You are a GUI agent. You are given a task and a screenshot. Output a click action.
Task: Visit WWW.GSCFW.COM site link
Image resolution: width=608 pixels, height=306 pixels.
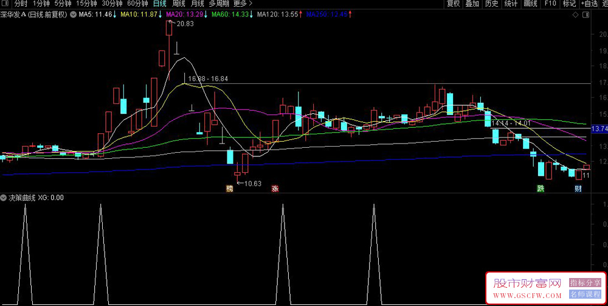[527, 296]
